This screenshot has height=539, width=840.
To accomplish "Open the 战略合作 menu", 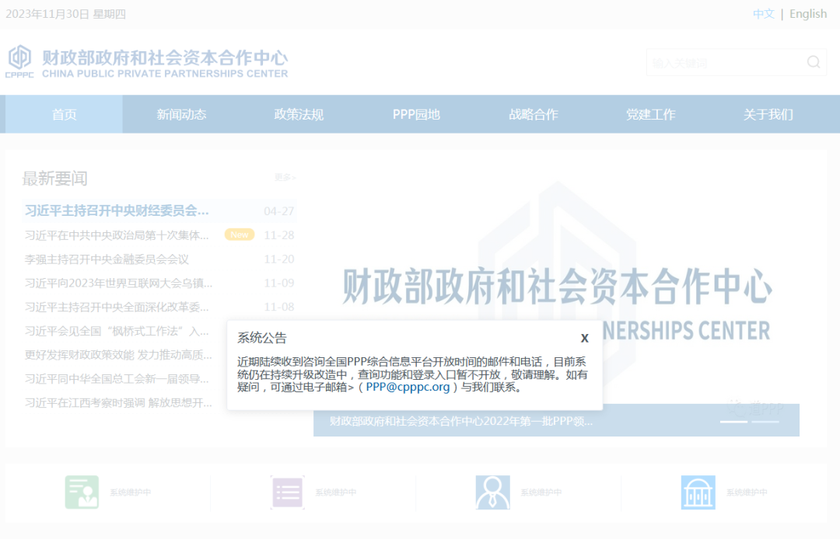I will pos(534,114).
